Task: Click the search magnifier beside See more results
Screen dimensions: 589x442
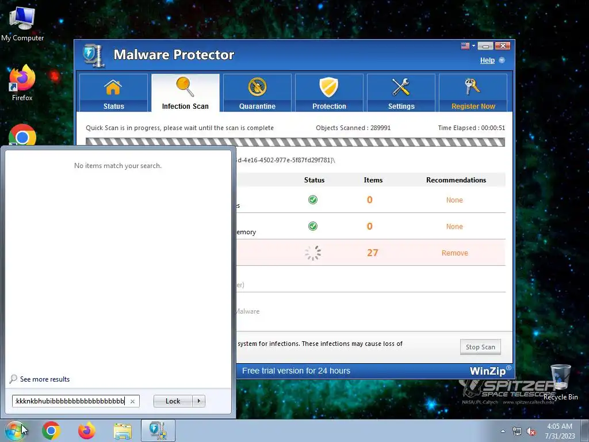Action: click(x=13, y=379)
